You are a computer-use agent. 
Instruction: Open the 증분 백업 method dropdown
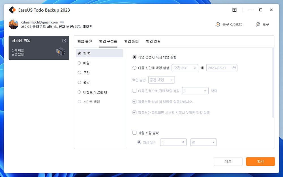(161, 80)
